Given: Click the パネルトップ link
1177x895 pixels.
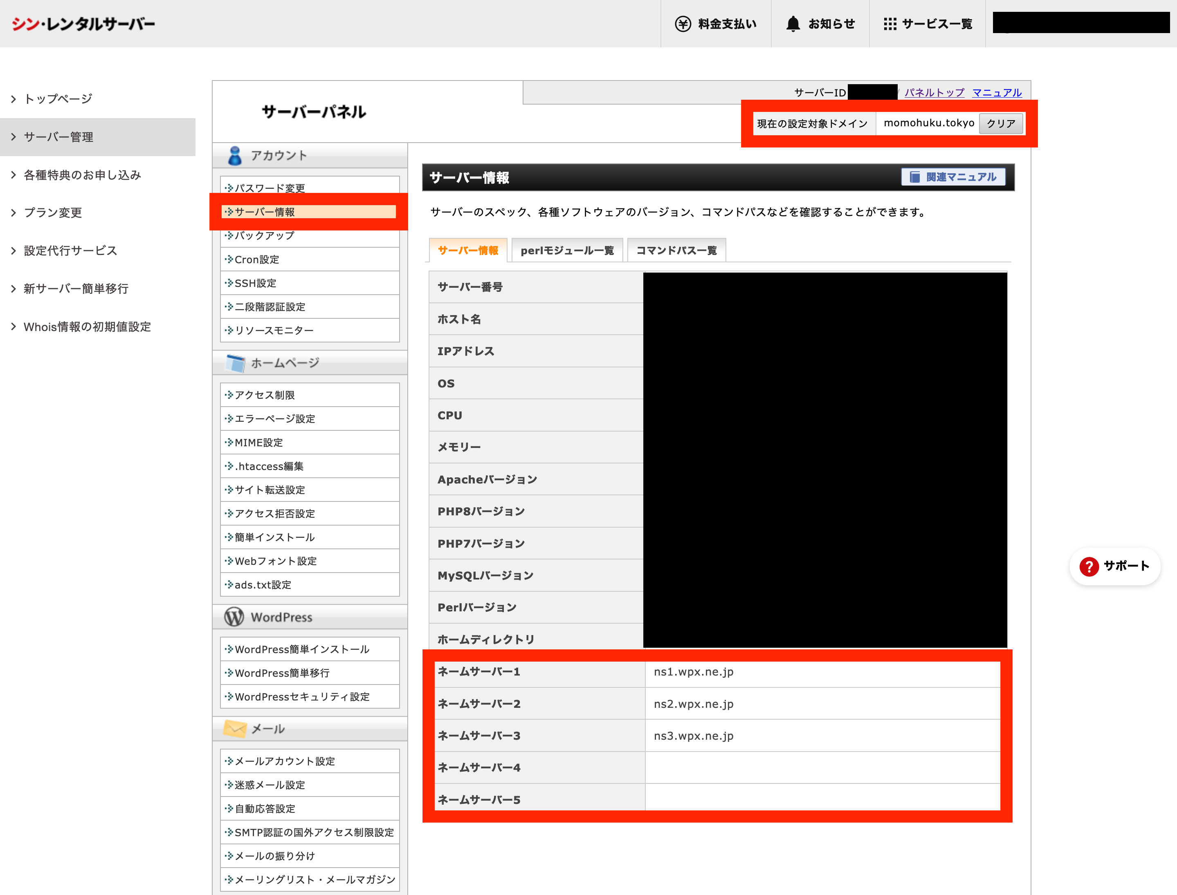Looking at the screenshot, I should 934,93.
